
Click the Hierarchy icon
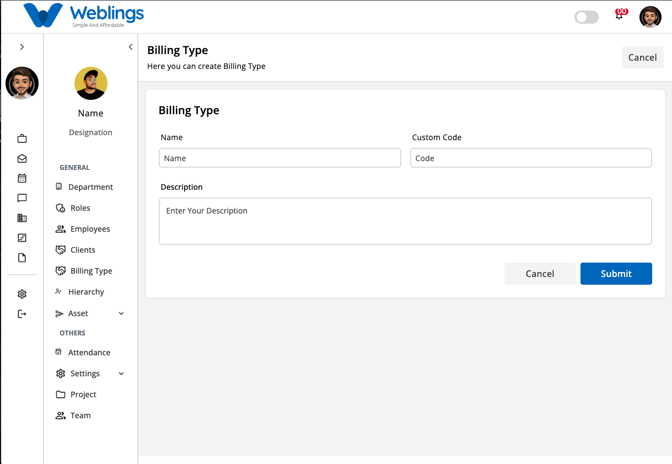59,291
